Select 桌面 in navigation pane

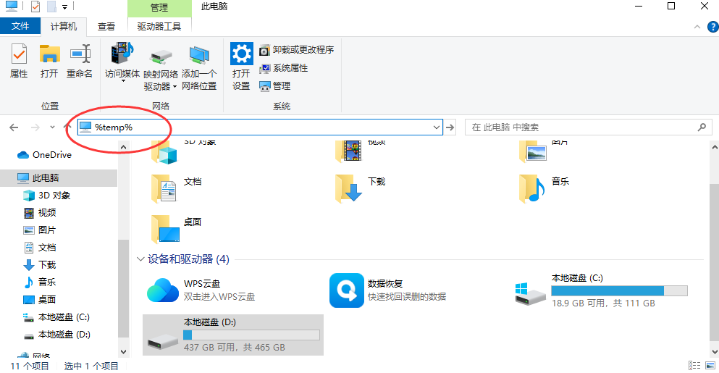click(39, 300)
